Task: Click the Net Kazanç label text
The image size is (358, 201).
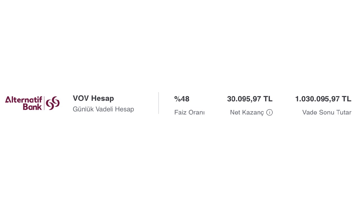Action: [247, 113]
